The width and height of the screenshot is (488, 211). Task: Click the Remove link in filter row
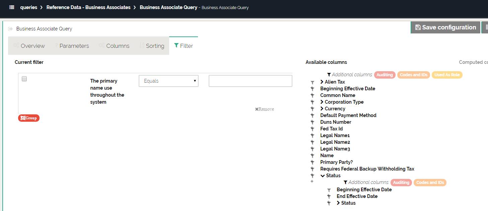pyautogui.click(x=265, y=109)
